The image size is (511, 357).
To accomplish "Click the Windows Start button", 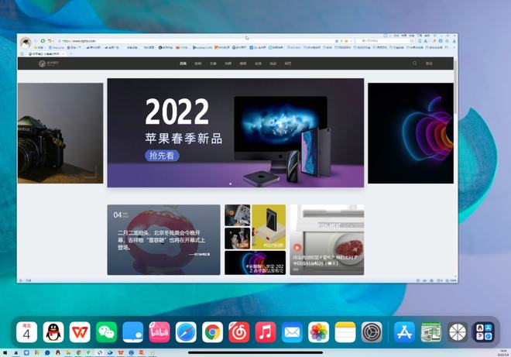I will coord(5,353).
